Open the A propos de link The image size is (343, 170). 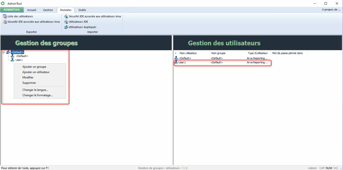pos(331,10)
